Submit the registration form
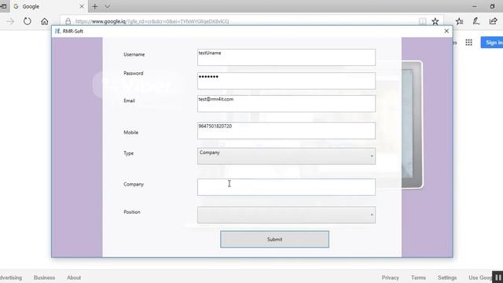 point(274,239)
